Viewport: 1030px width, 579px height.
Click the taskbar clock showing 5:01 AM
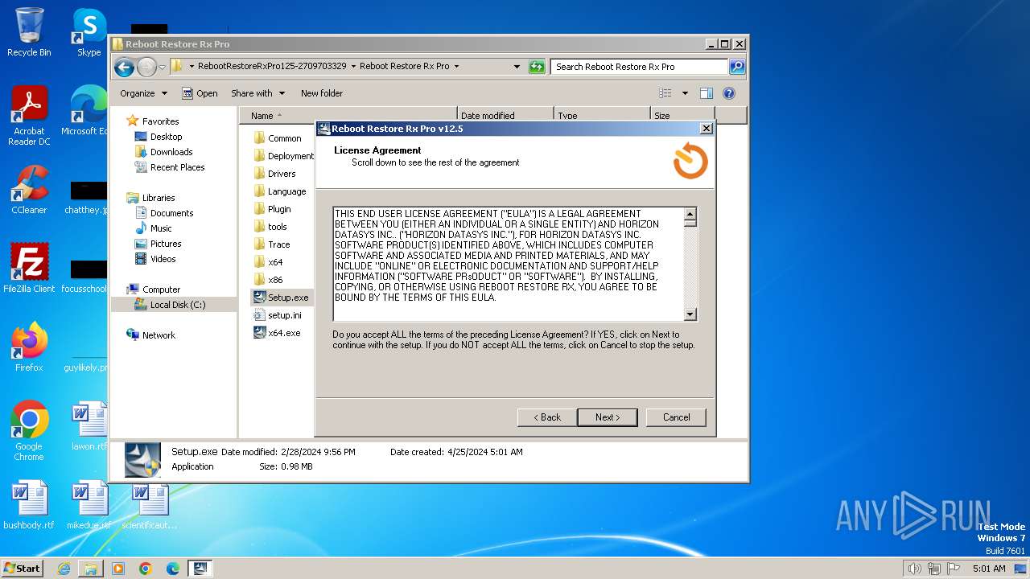989,569
